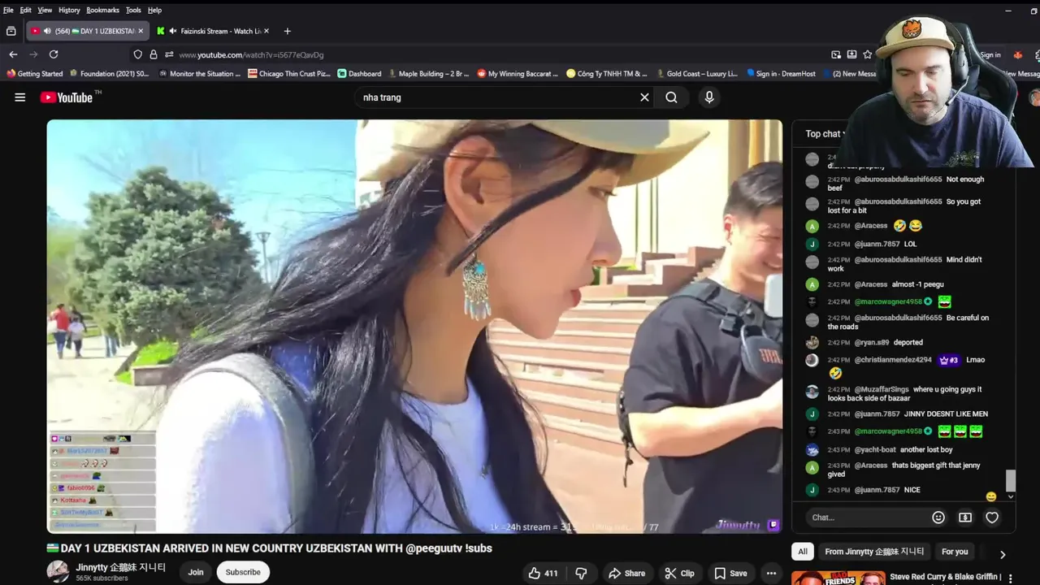Send a Super Chat via dollar icon
The width and height of the screenshot is (1040, 585).
[965, 518]
